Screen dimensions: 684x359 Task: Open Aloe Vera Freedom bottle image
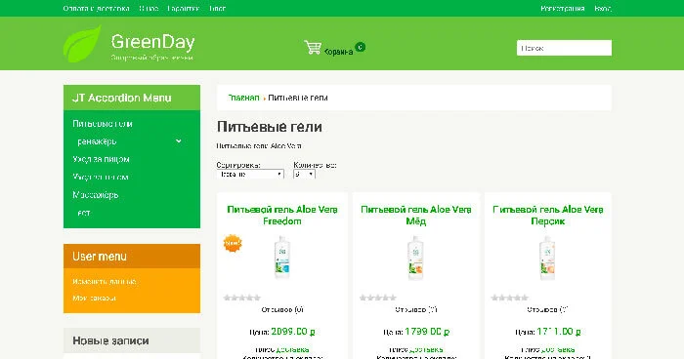[x=281, y=257]
